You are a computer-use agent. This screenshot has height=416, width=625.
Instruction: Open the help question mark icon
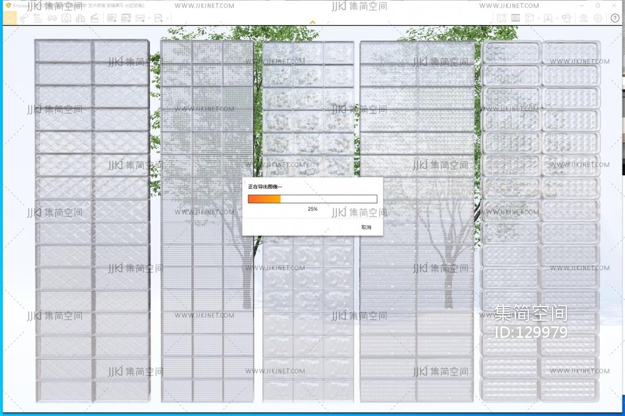pos(615,18)
